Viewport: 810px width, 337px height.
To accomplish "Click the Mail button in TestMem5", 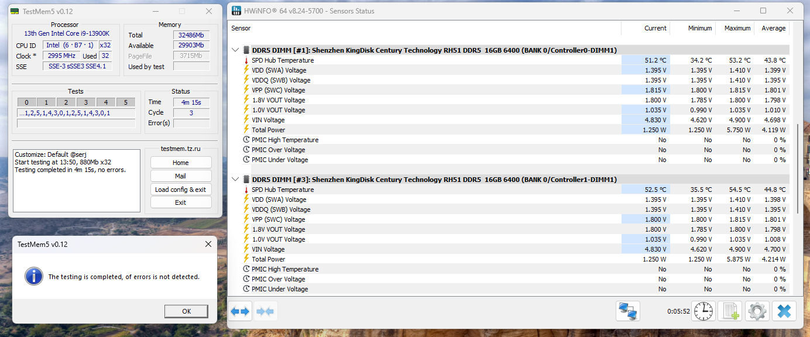I will 181,176.
